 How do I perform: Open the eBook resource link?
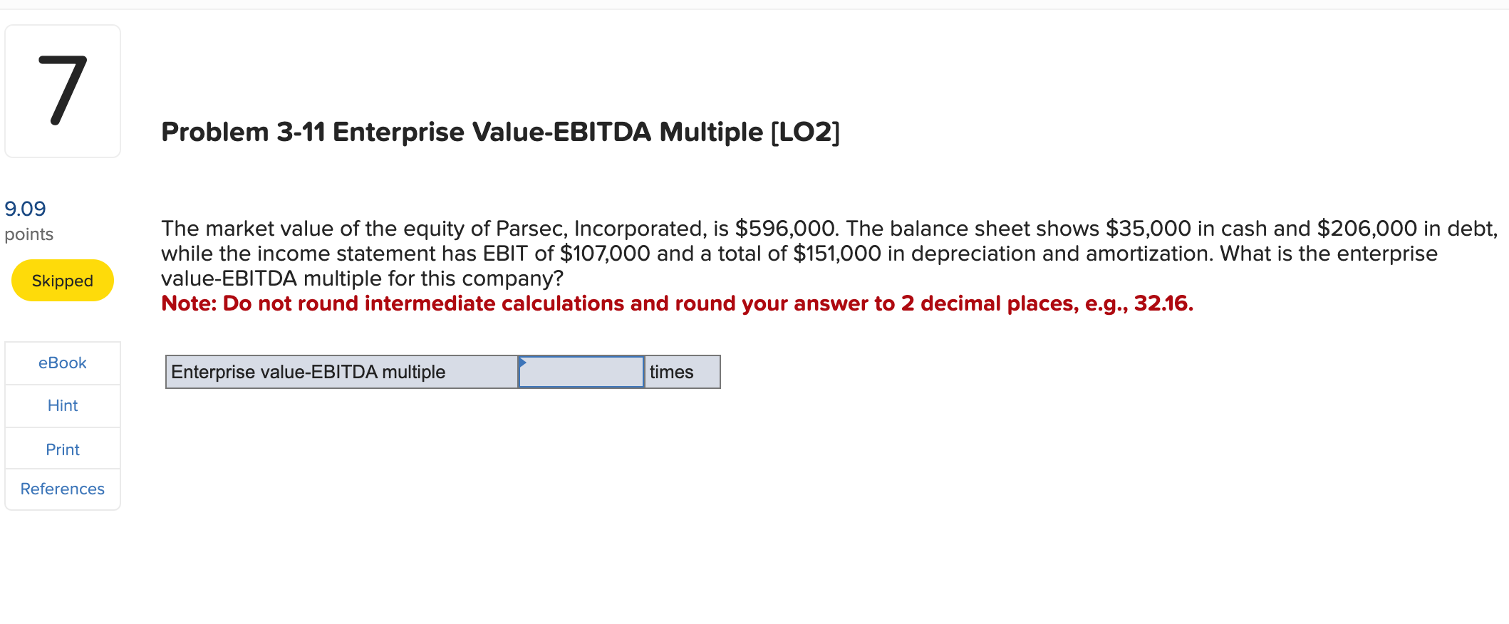pyautogui.click(x=62, y=363)
